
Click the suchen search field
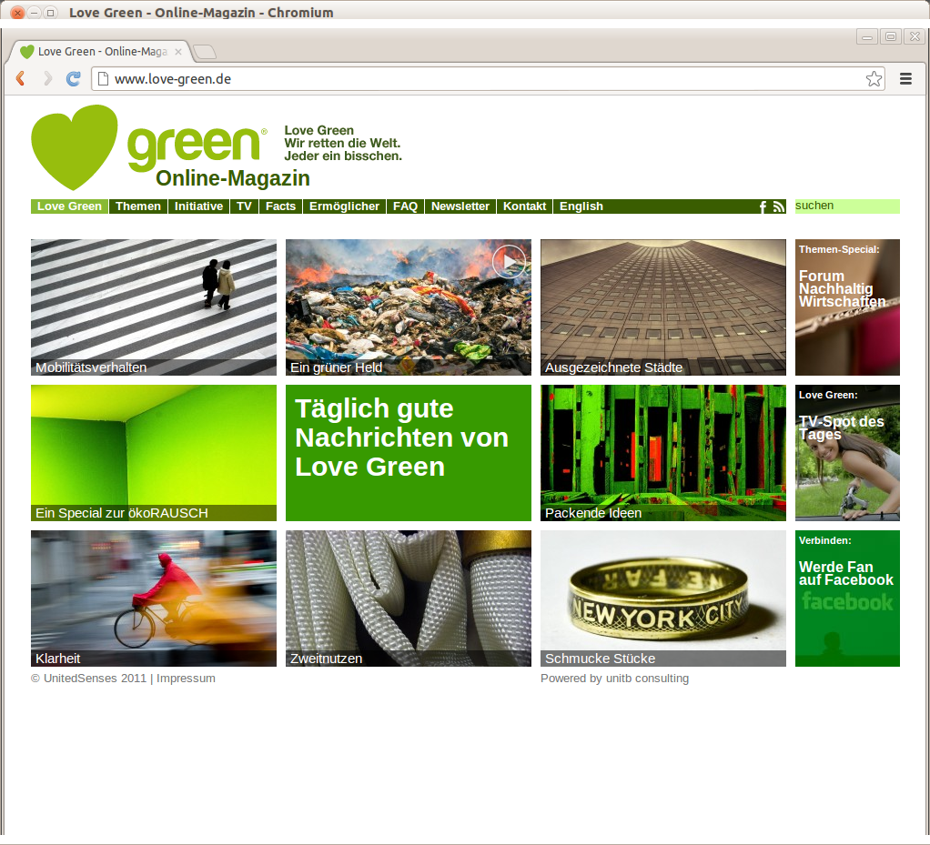[x=847, y=206]
